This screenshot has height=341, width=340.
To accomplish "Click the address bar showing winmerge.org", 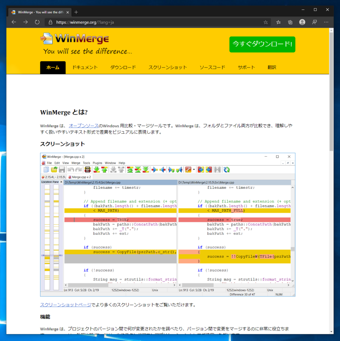I will tap(156, 22).
